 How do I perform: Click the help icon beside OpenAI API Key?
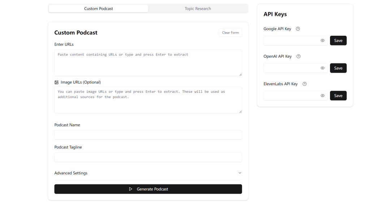click(299, 56)
